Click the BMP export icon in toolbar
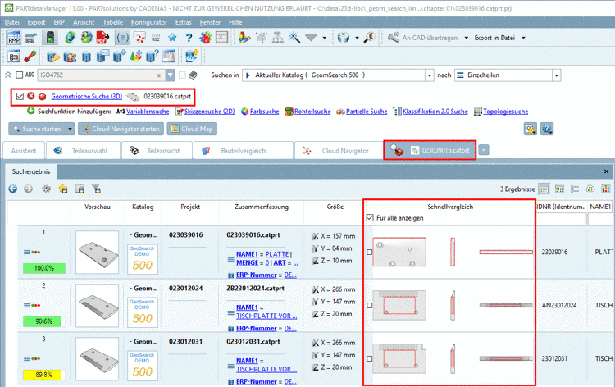Image resolution: width=615 pixels, height=387 pixels. click(15, 37)
